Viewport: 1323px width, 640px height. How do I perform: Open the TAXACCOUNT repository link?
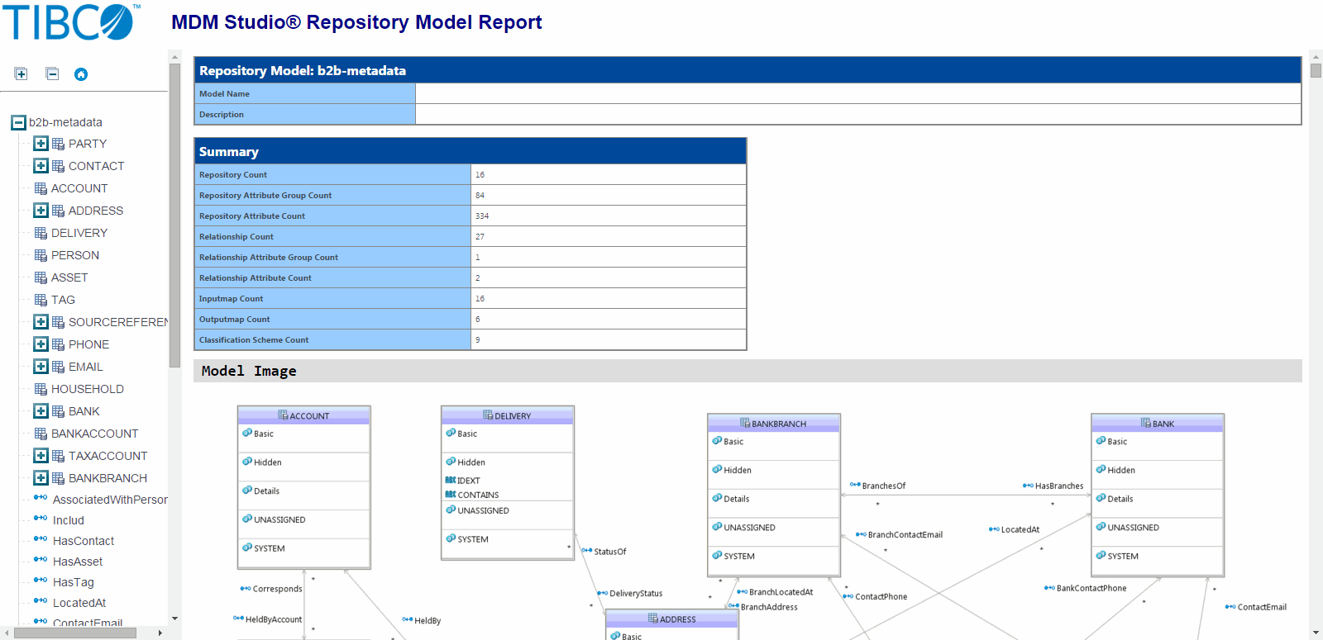(x=108, y=456)
